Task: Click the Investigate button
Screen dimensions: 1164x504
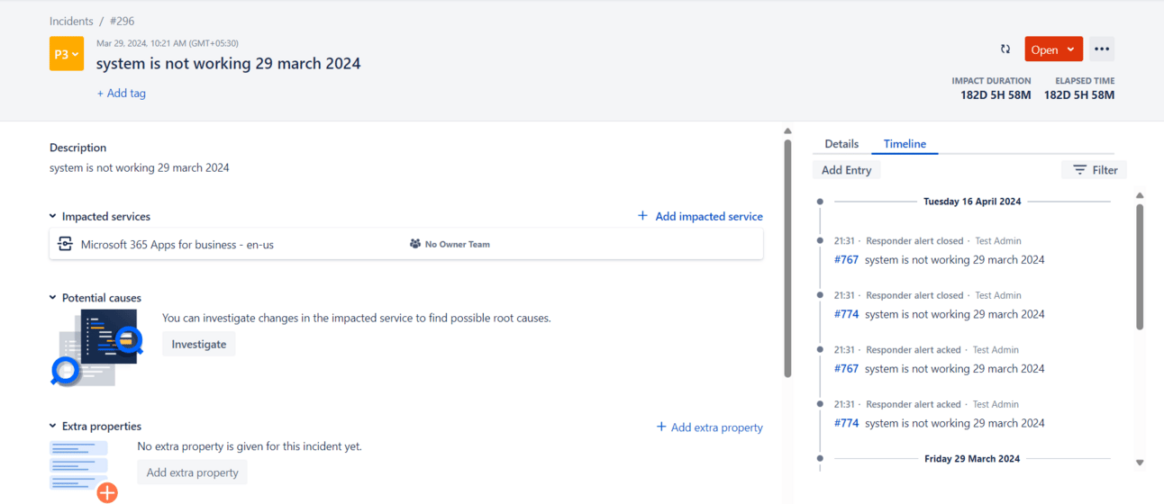Action: (x=198, y=344)
